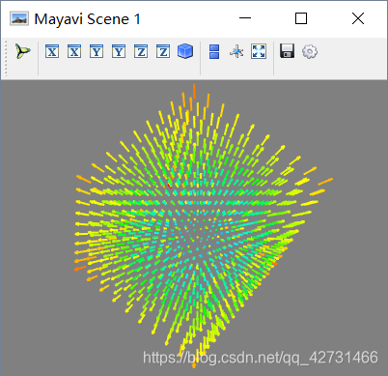
Task: Click the Mayavi Scene 1 window icon
Action: [19, 18]
